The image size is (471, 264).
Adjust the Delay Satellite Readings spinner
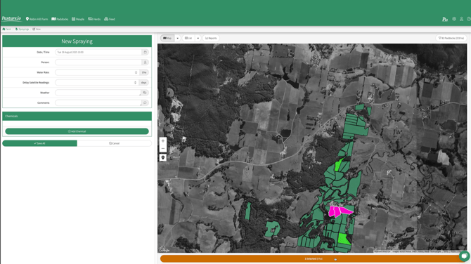click(135, 83)
